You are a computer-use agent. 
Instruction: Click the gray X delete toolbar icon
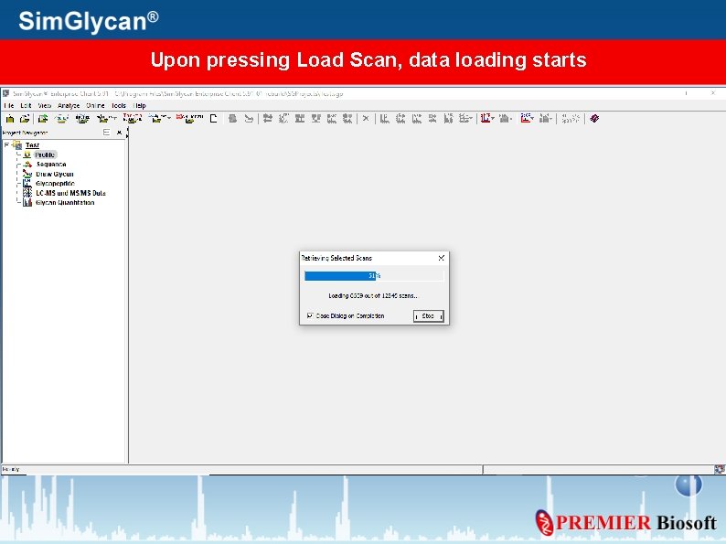click(366, 119)
